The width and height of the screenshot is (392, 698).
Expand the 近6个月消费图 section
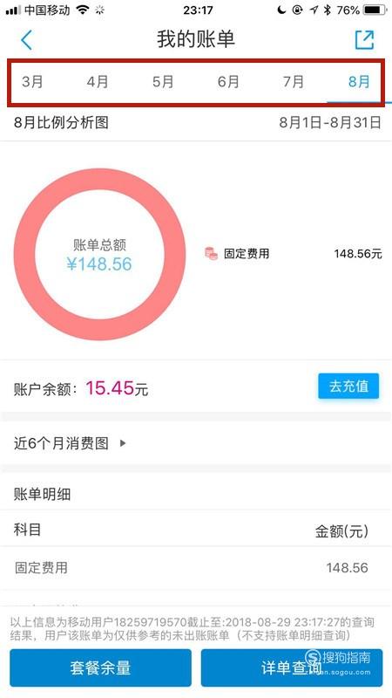[x=196, y=443]
